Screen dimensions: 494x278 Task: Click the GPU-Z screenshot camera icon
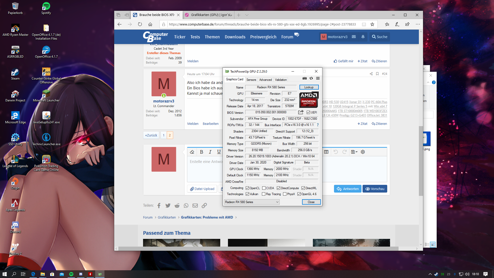[x=305, y=78]
